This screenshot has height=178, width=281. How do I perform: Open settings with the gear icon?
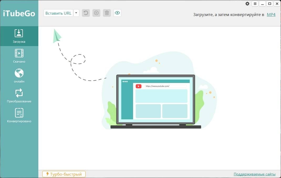tap(247, 4)
